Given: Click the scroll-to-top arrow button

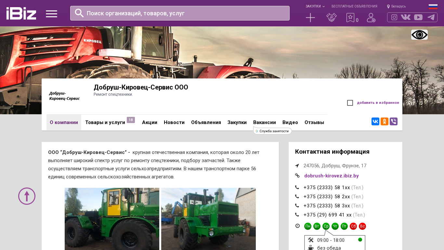Looking at the screenshot, I should (x=27, y=196).
